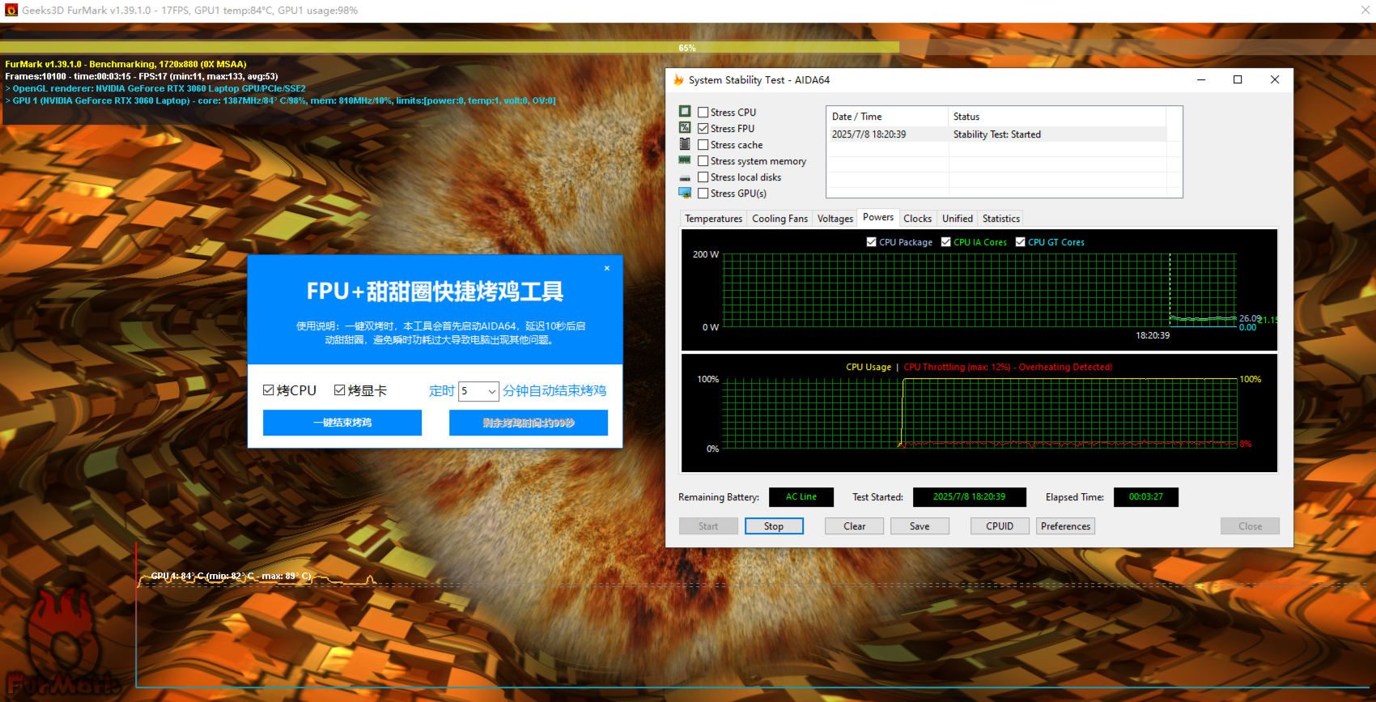The height and width of the screenshot is (702, 1376).
Task: Click the Stress FPU icon
Action: [685, 128]
